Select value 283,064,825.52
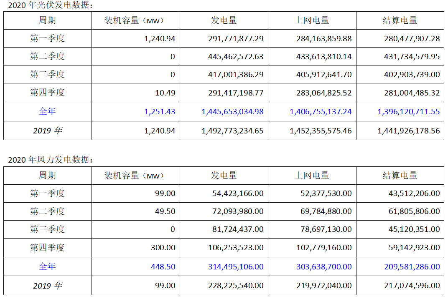448x299 pixels. (324, 93)
